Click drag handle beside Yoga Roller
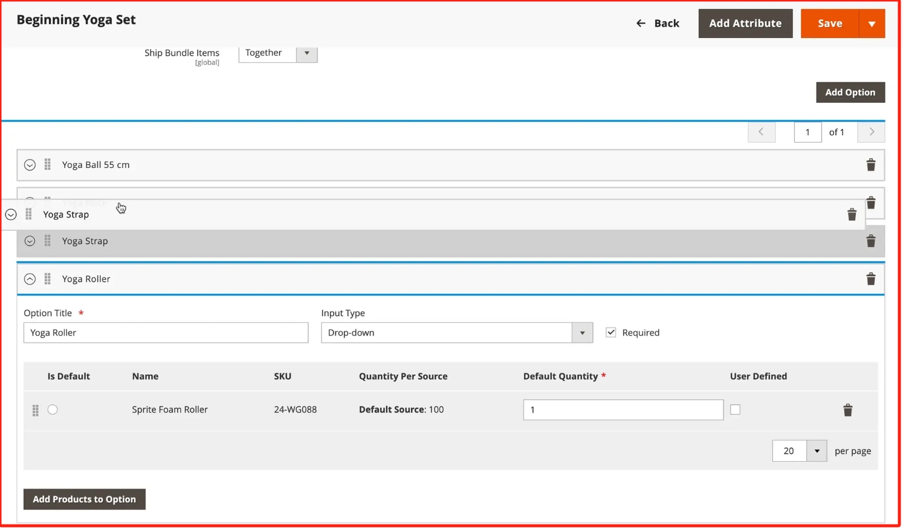This screenshot has width=903, height=530. (x=48, y=279)
